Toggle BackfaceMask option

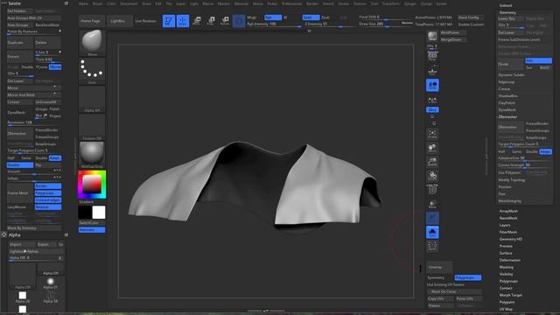point(47,25)
